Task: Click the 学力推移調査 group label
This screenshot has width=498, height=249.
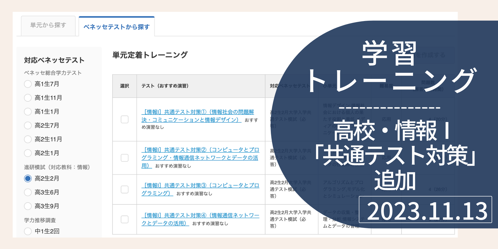Action: pyautogui.click(x=40, y=220)
